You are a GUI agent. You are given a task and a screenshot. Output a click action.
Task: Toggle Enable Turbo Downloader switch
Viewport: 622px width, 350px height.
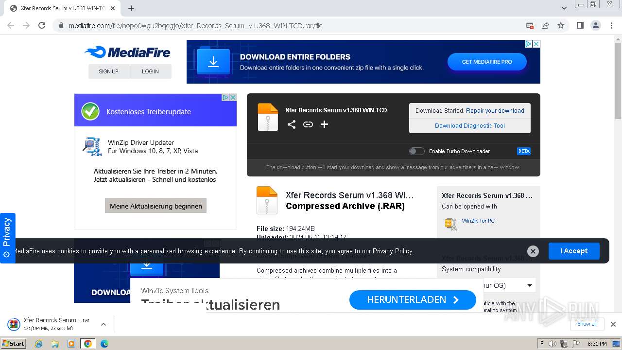click(416, 151)
